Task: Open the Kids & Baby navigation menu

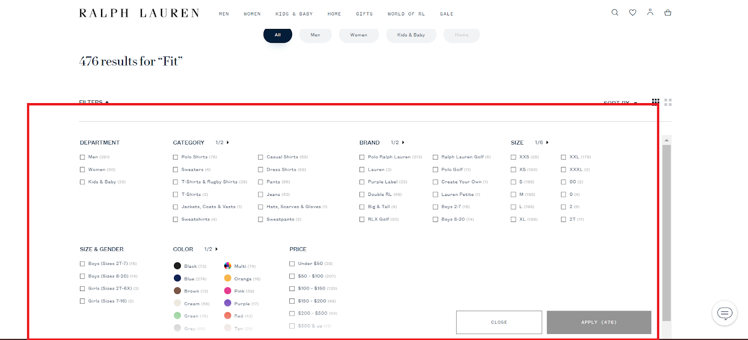Action: click(x=294, y=14)
